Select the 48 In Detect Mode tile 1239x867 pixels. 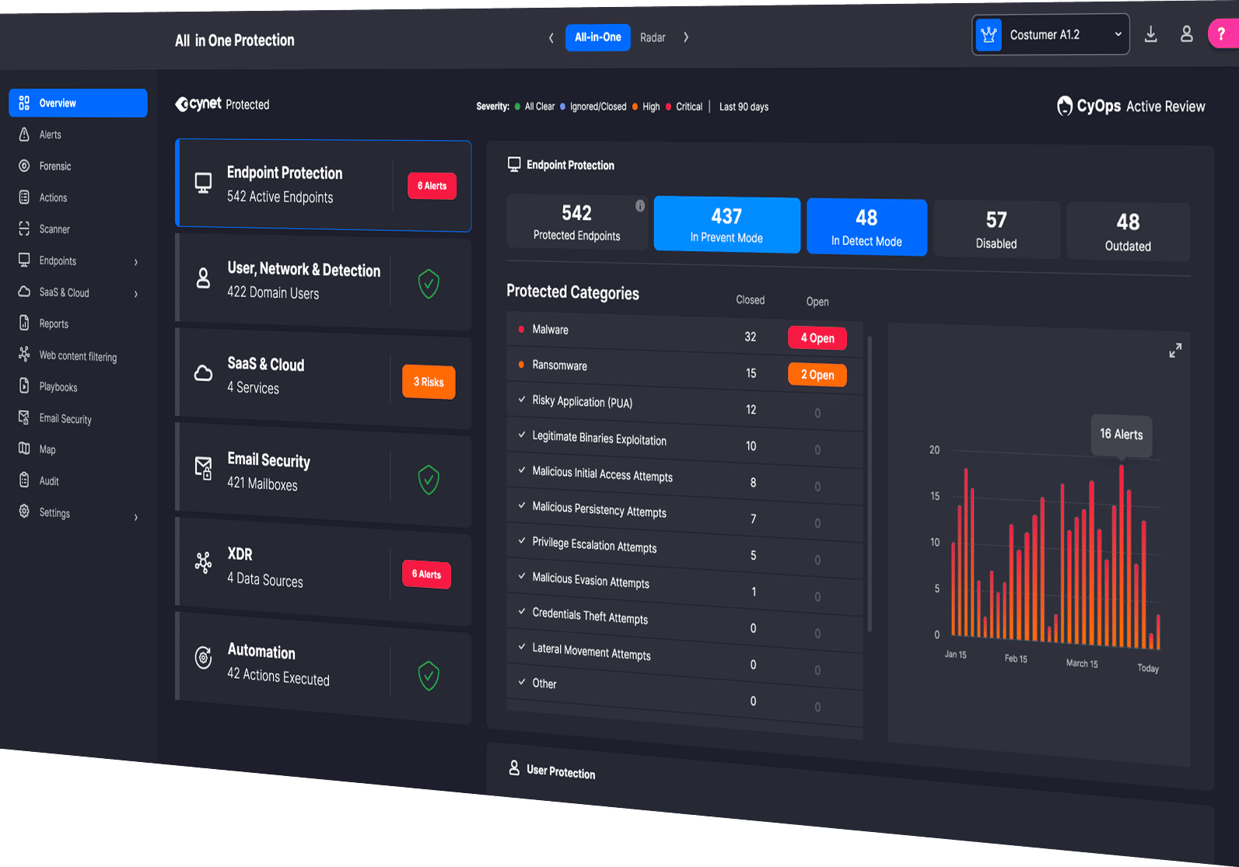pyautogui.click(x=866, y=227)
